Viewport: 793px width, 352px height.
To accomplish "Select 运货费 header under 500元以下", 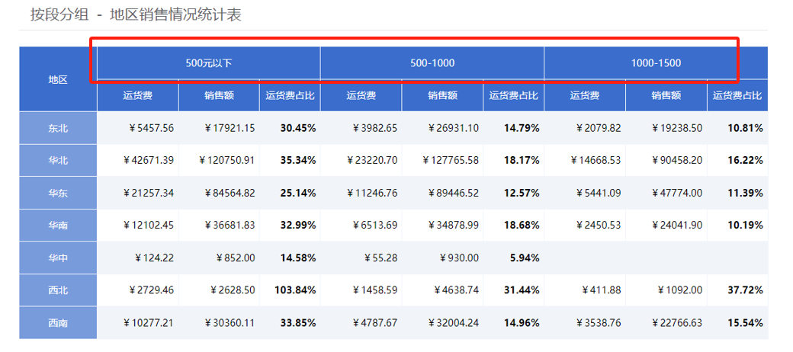I will point(138,95).
